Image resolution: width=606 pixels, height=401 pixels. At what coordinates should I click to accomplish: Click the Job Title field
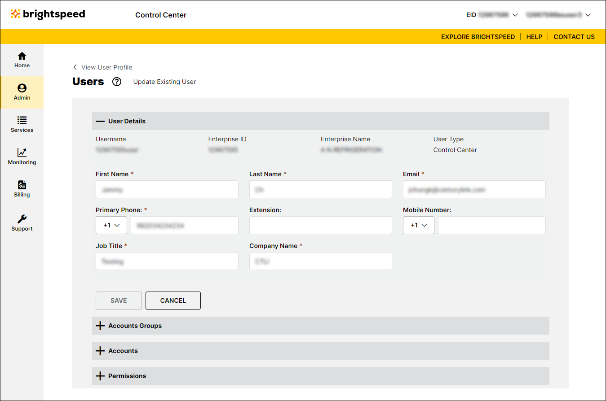(x=167, y=261)
